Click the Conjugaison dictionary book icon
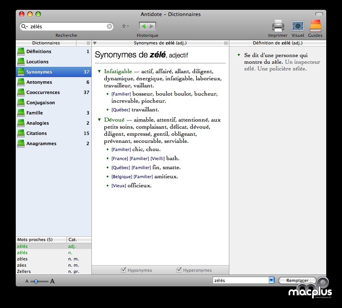Image resolution: width=342 pixels, height=308 pixels. tap(21, 103)
